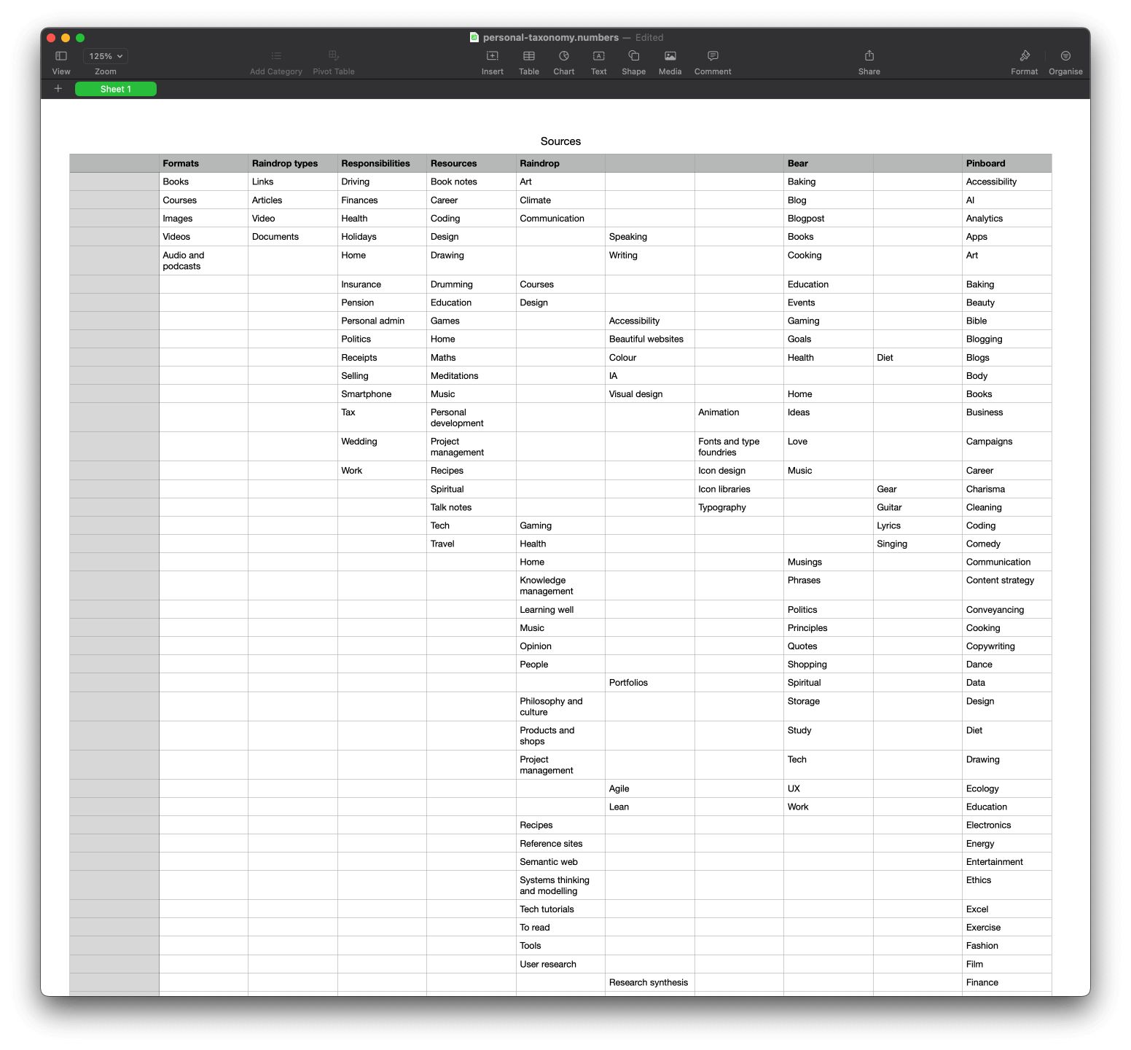This screenshot has width=1131, height=1050.
Task: Select the cell containing Typography
Action: pos(738,506)
